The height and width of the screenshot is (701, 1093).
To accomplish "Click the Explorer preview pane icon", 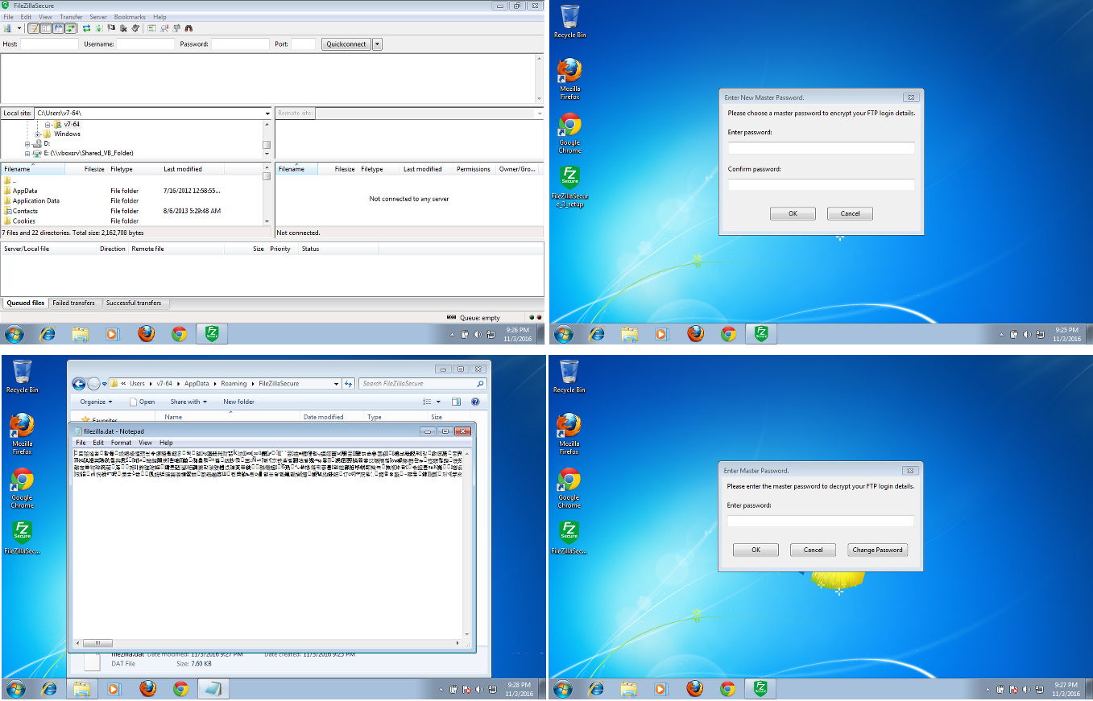I will coord(456,402).
